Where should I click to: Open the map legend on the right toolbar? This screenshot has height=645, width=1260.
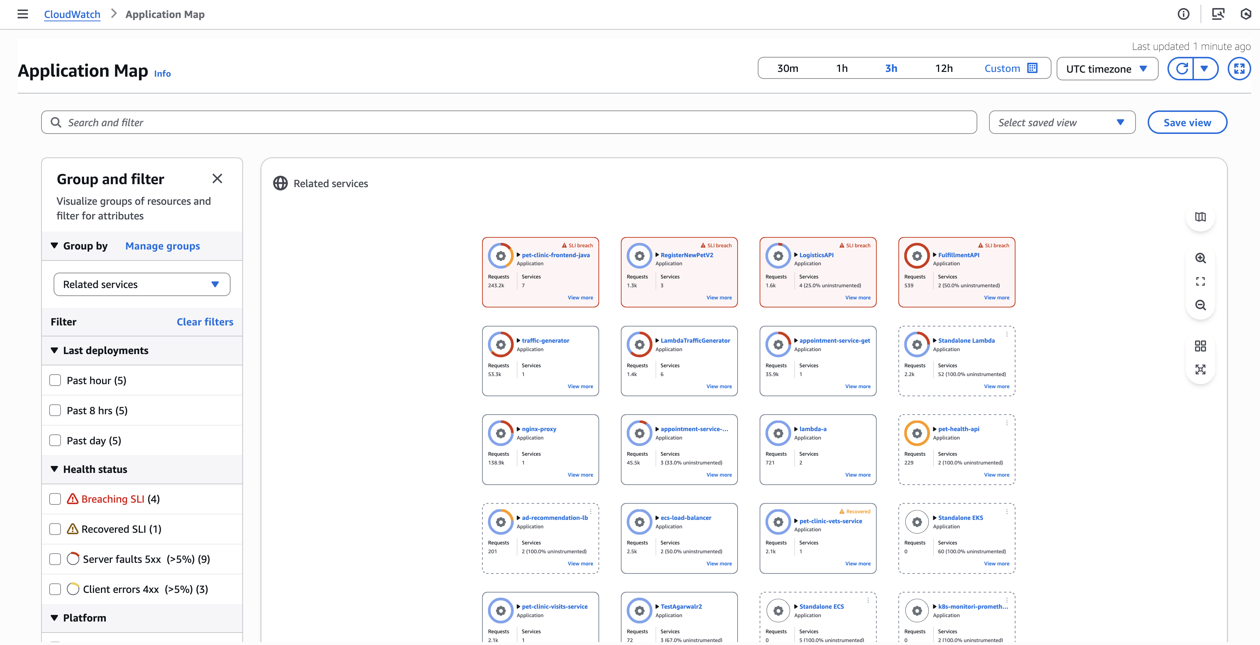[1200, 217]
